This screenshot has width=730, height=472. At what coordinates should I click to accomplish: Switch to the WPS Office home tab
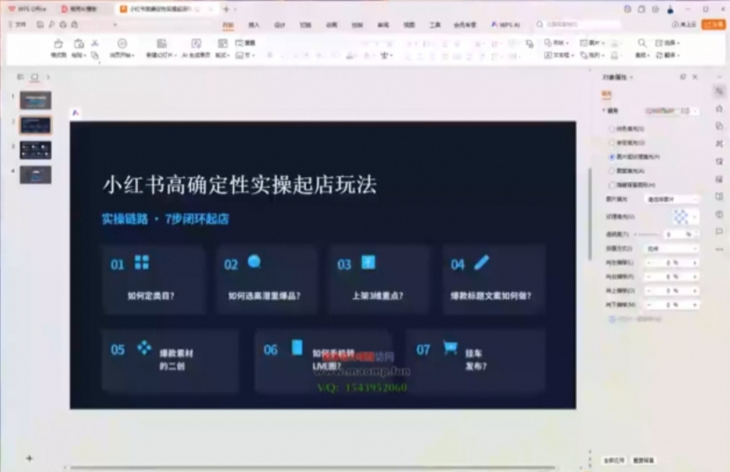click(x=27, y=9)
